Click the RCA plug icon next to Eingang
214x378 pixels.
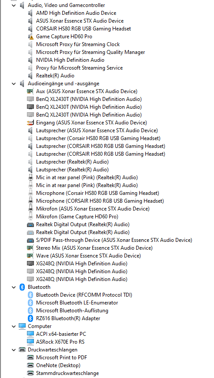click(30, 123)
